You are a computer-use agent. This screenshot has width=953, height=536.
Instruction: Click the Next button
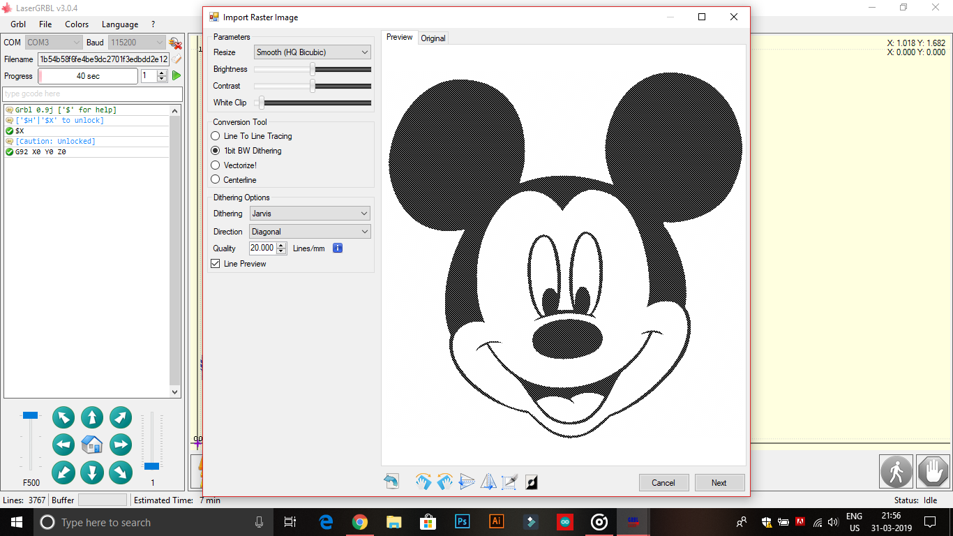[719, 482]
